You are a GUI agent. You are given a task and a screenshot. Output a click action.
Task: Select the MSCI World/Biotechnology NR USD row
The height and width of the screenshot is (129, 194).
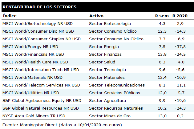coord(33,23)
